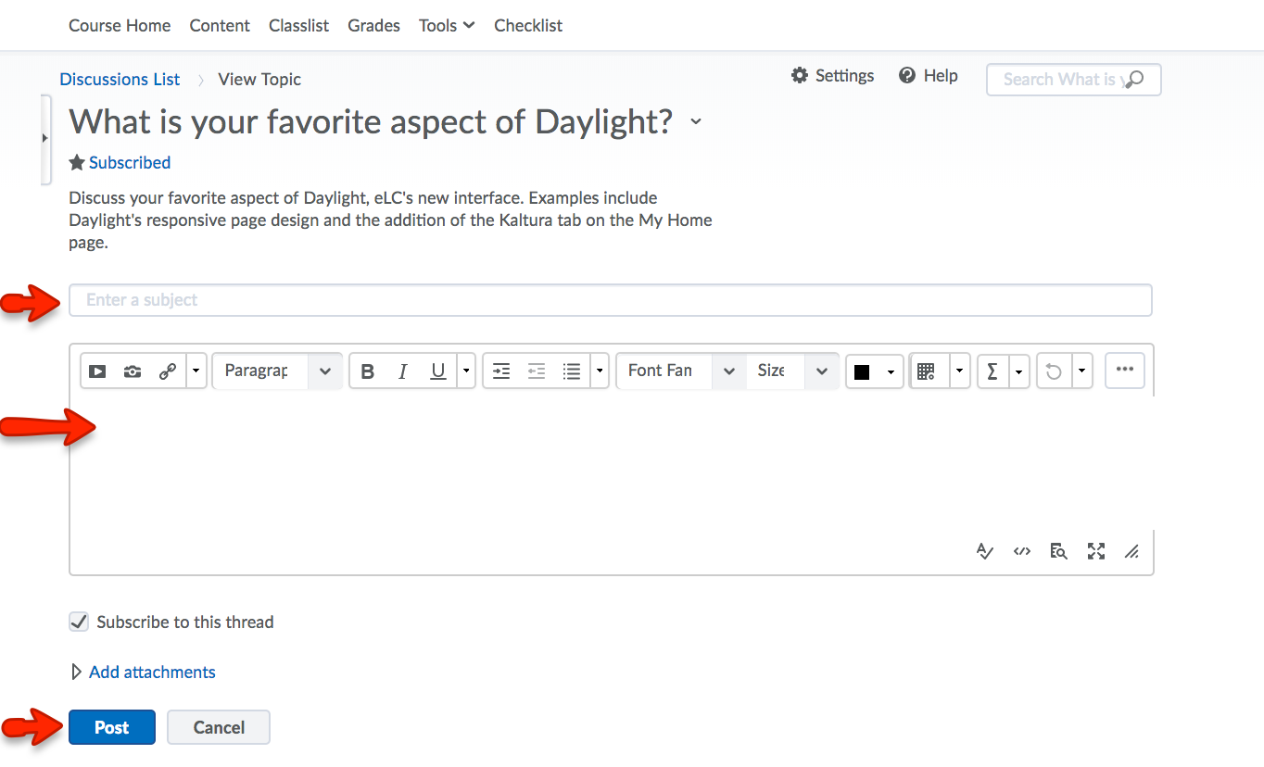This screenshot has width=1264, height=767.
Task: Increase paragraph indent
Action: click(x=501, y=371)
